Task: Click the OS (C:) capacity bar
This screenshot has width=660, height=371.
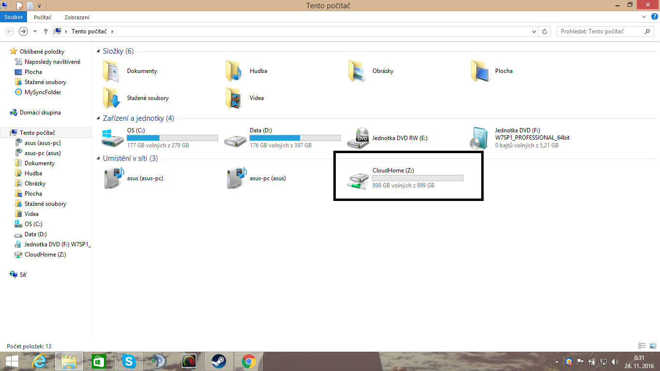Action: pyautogui.click(x=172, y=138)
